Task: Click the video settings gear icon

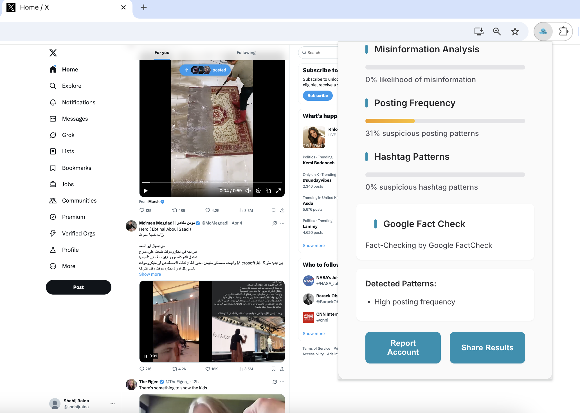Action: pos(258,191)
